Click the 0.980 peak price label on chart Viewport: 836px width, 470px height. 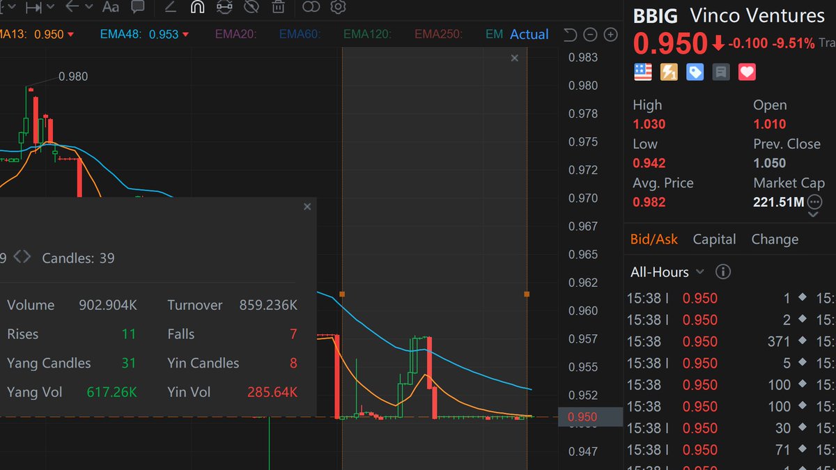pyautogui.click(x=73, y=77)
